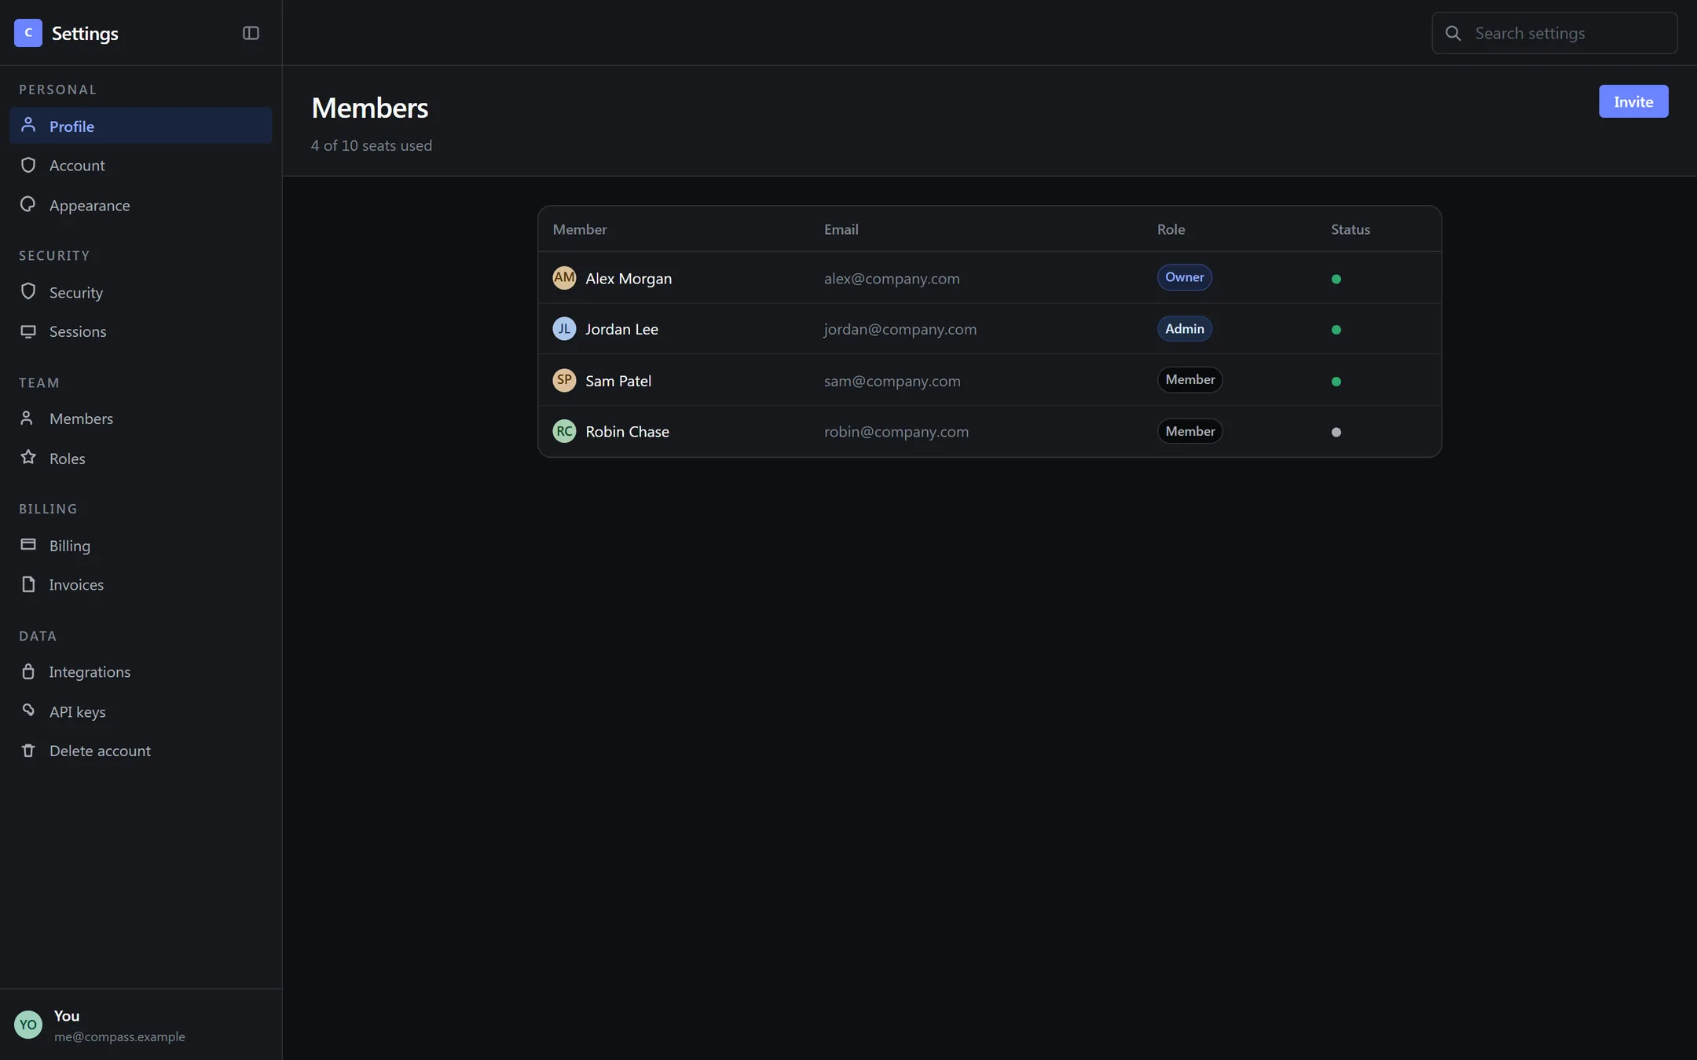
Task: Click the Roles star icon
Action: (28, 457)
